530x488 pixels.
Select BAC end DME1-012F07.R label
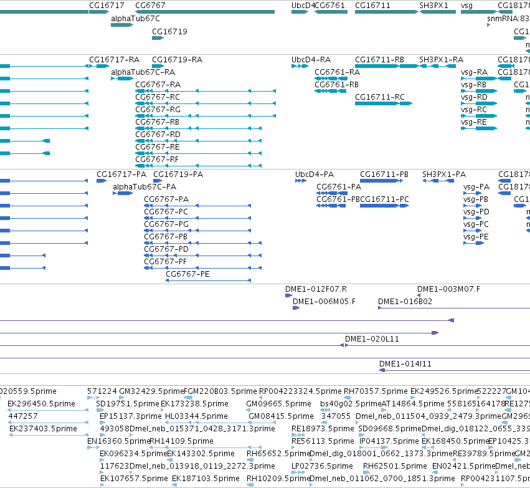click(x=316, y=289)
